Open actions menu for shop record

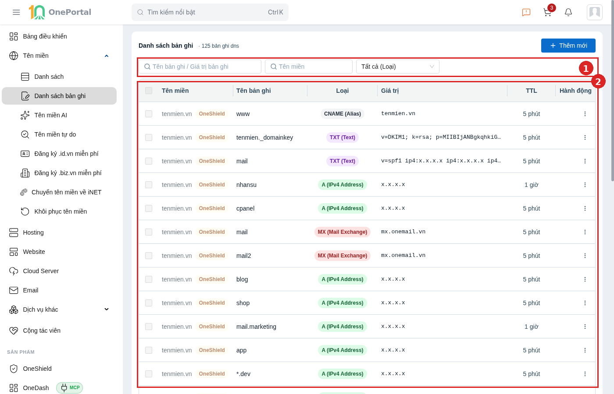[x=585, y=303]
